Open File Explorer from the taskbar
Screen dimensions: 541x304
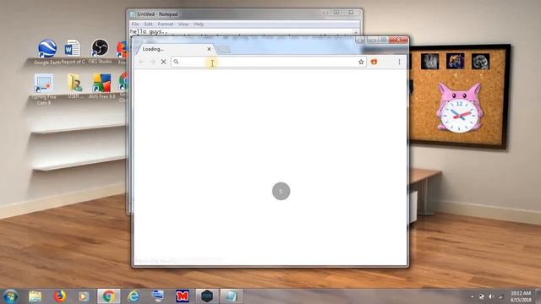pos(35,296)
